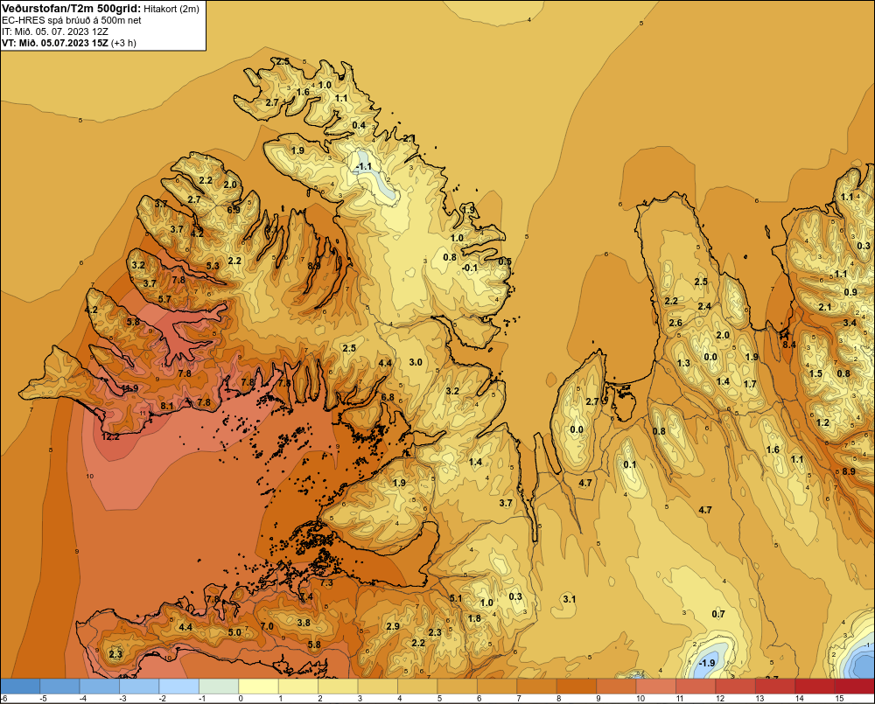Click the 'VT: Mið. 05.07.2023 15Z' line
This screenshot has height=704, width=875.
(55, 43)
